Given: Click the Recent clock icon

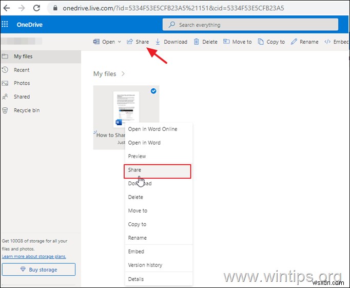Looking at the screenshot, I should (5, 70).
